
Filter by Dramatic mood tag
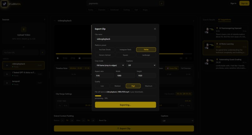pos(102,10)
